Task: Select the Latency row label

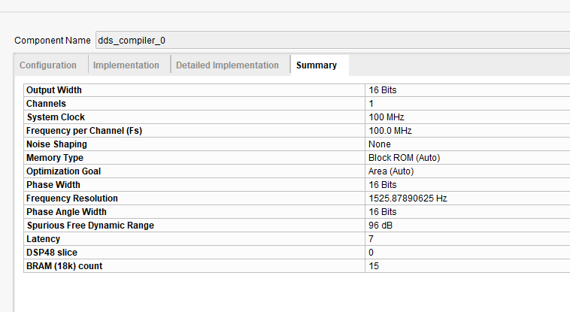Action: pyautogui.click(x=42, y=239)
